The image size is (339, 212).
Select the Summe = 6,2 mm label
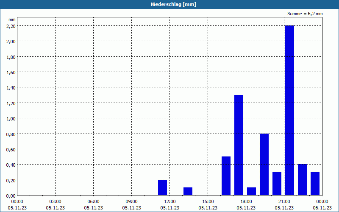click(305, 14)
